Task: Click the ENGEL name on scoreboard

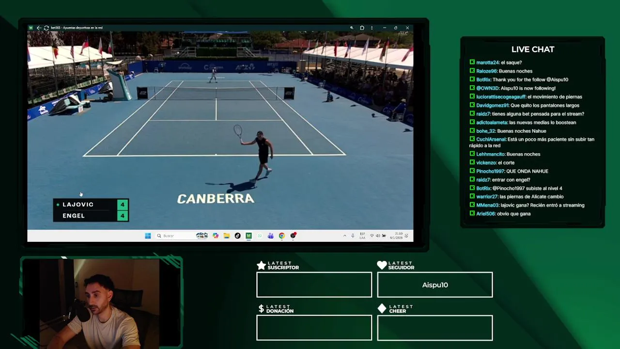Action: pyautogui.click(x=74, y=216)
